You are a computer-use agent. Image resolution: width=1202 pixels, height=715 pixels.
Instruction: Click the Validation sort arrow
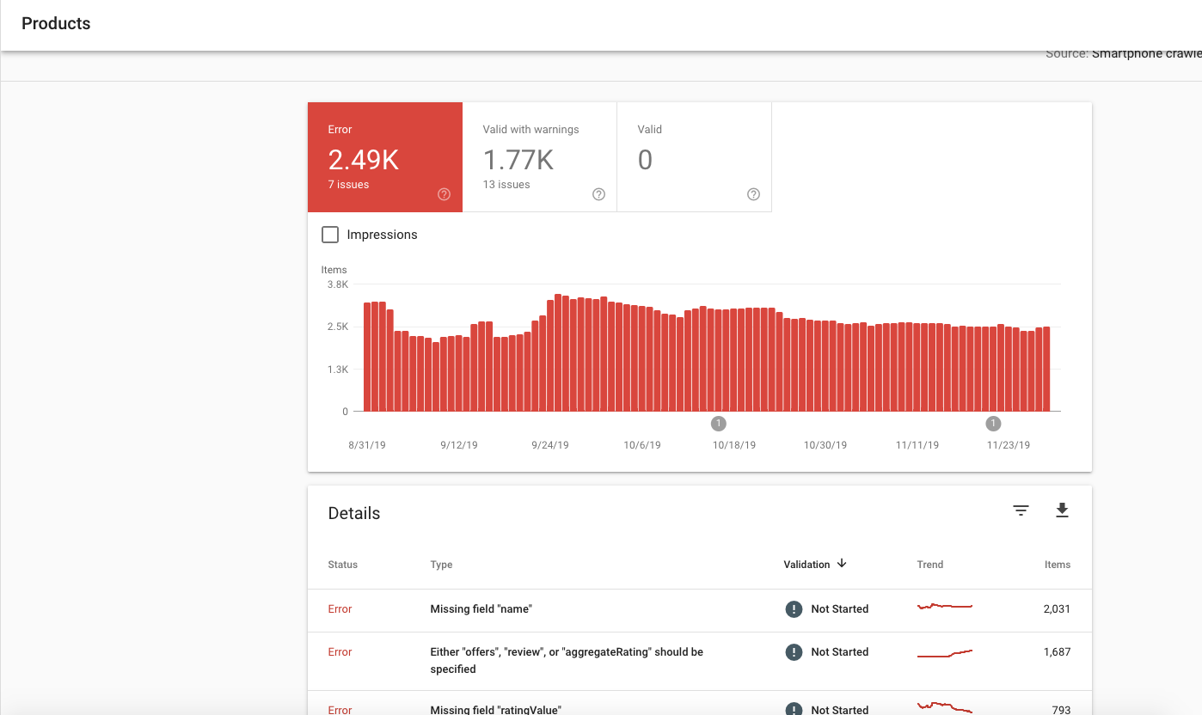click(842, 564)
